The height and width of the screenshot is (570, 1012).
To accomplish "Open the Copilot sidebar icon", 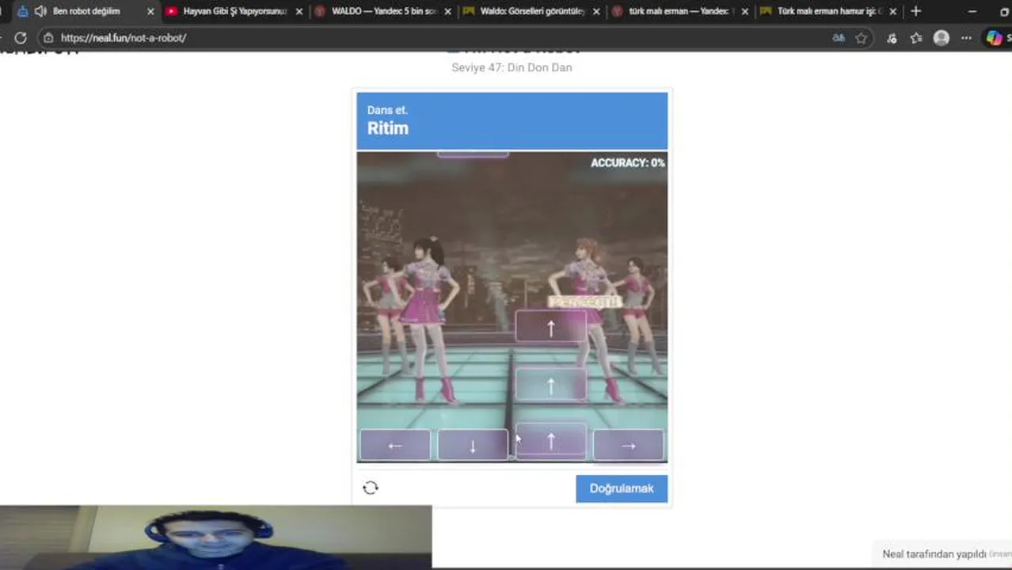I will (x=994, y=37).
